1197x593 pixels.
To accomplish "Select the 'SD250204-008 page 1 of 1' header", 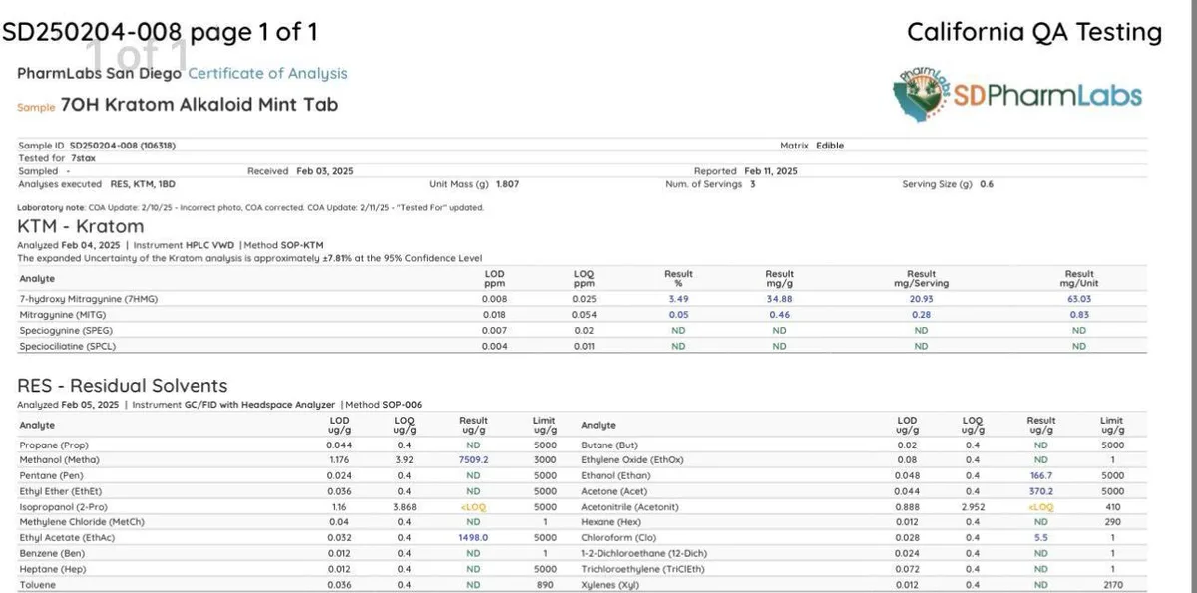I will pyautogui.click(x=160, y=32).
